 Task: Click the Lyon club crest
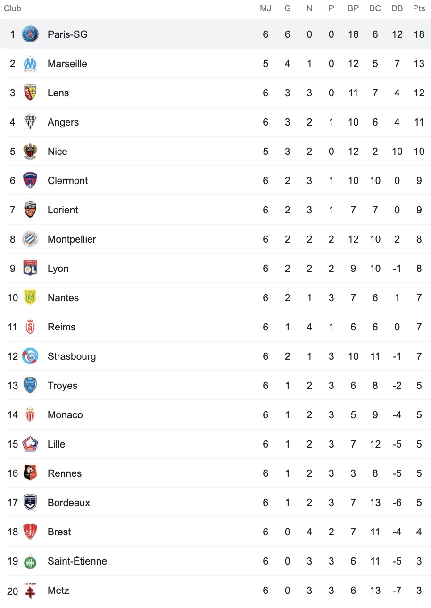coord(30,269)
